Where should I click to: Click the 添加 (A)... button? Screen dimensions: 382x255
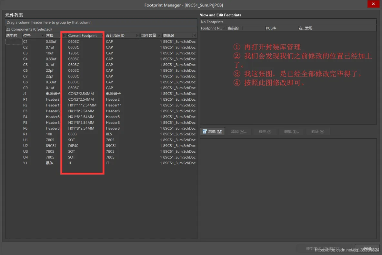[239, 132]
